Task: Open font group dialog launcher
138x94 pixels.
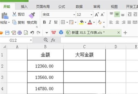Action: pyautogui.click(x=104, y=27)
